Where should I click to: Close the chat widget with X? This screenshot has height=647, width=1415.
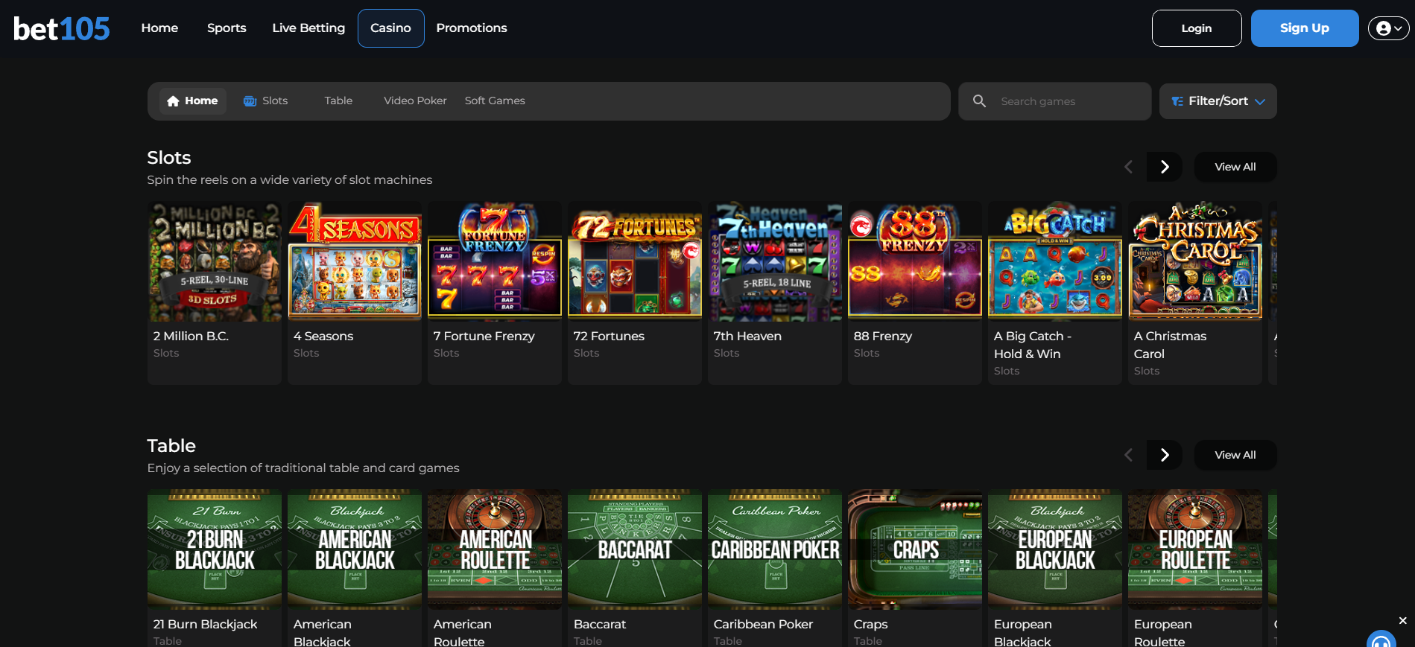pyautogui.click(x=1402, y=620)
